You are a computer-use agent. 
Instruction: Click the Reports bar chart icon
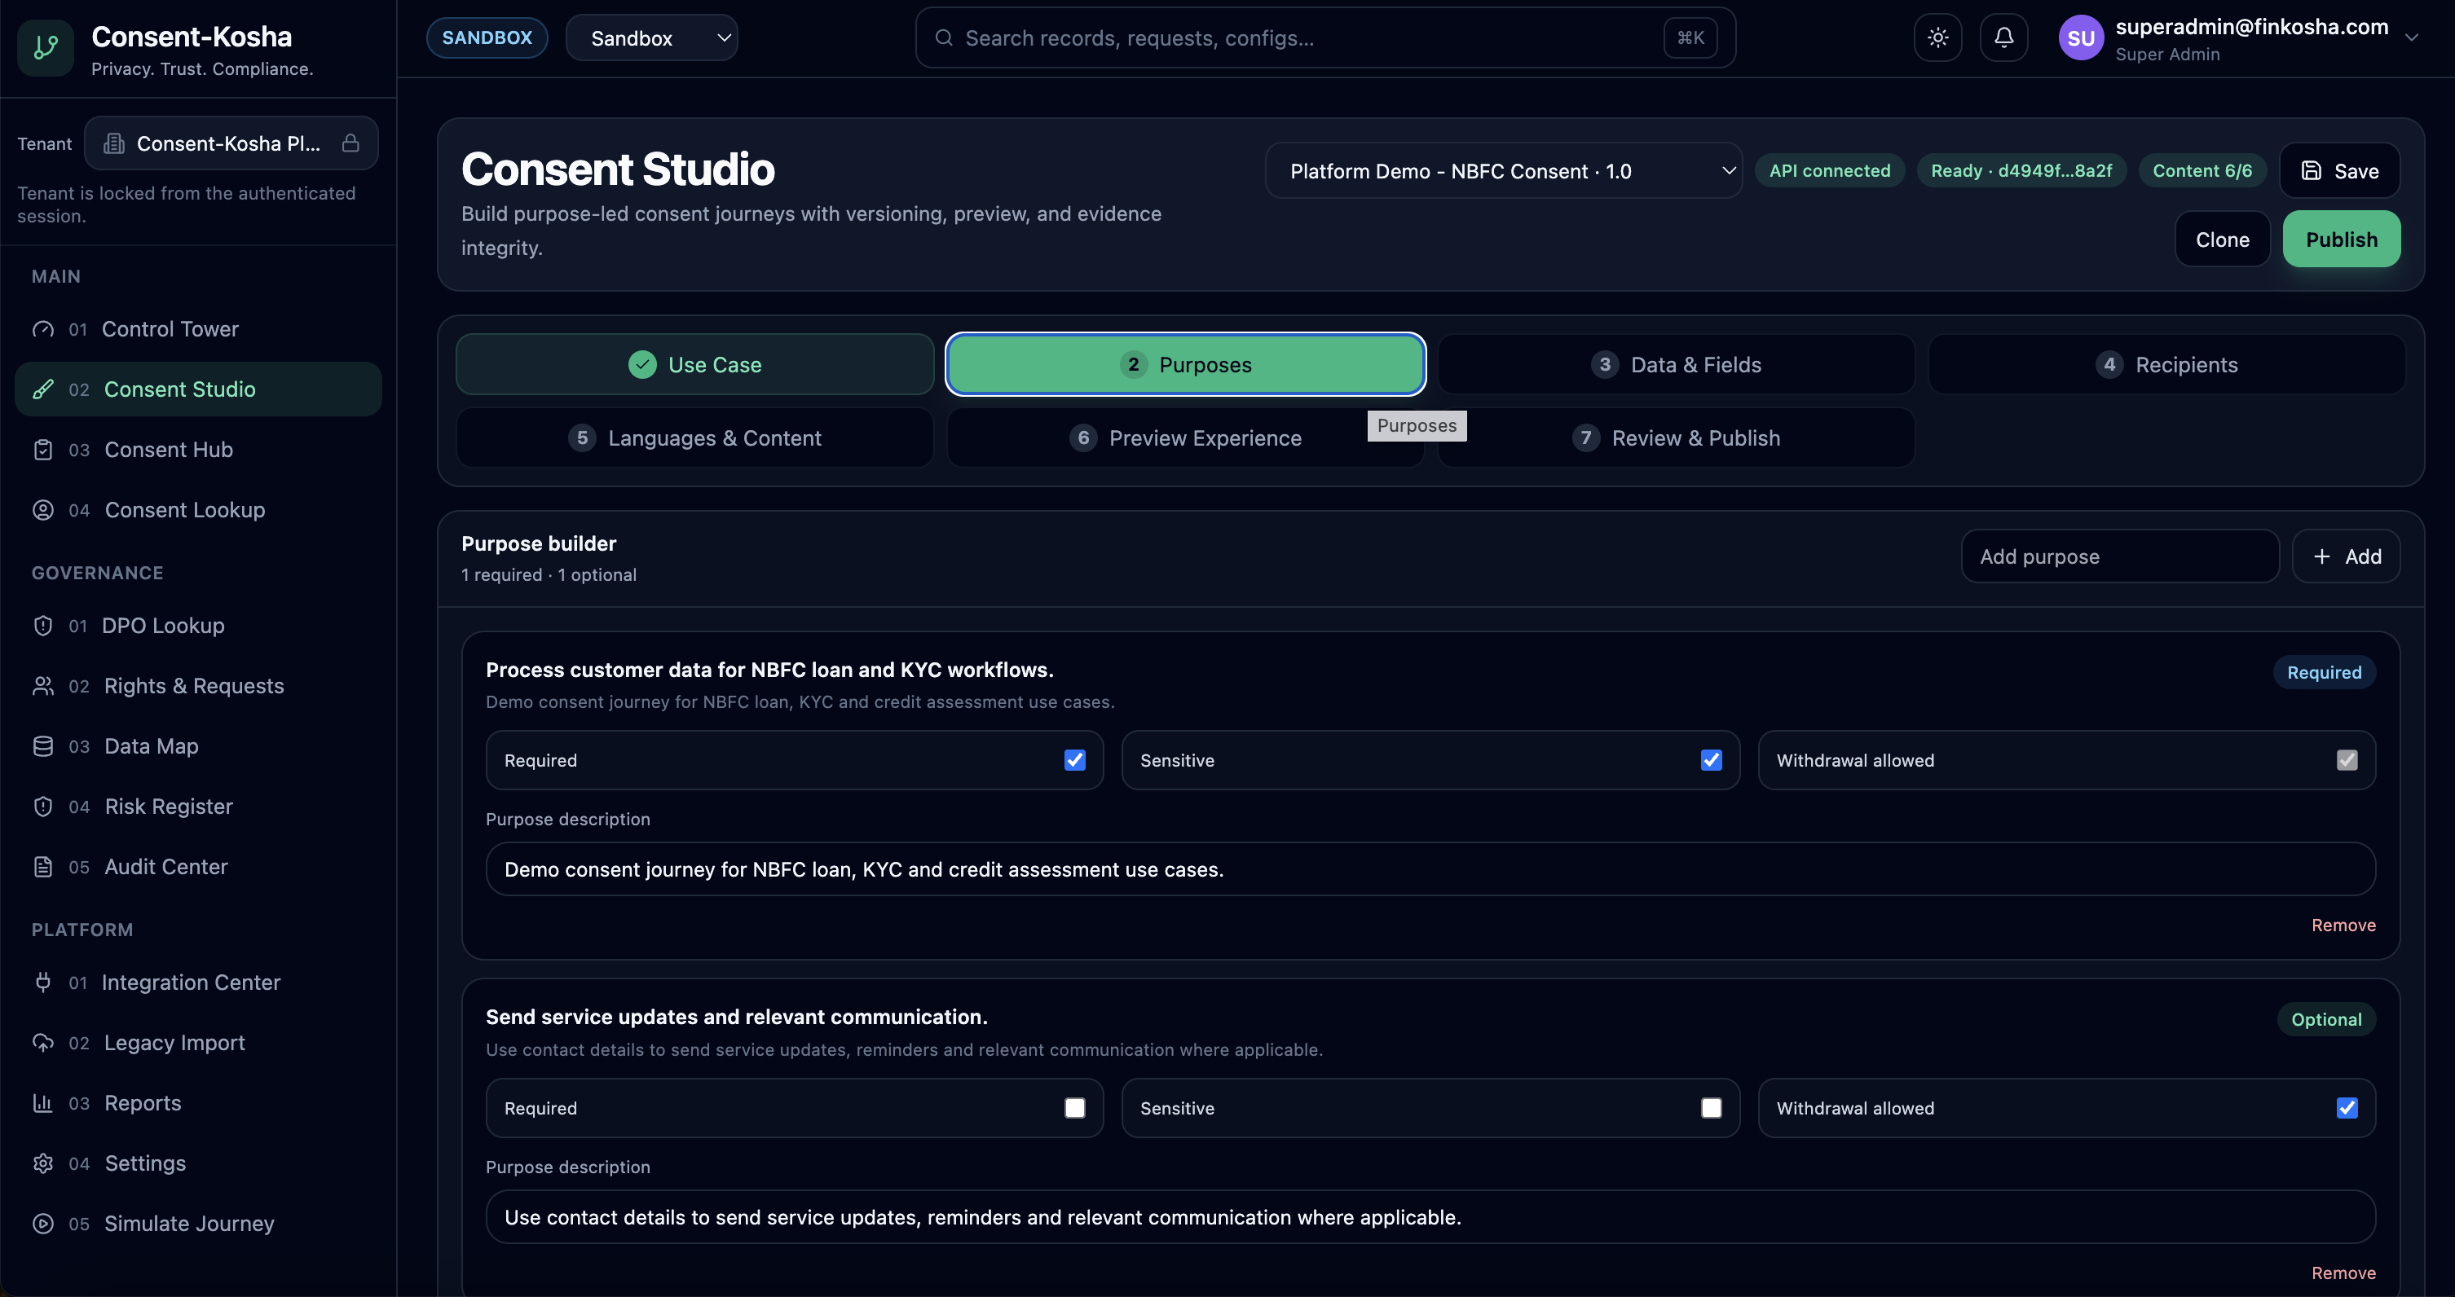pos(43,1103)
